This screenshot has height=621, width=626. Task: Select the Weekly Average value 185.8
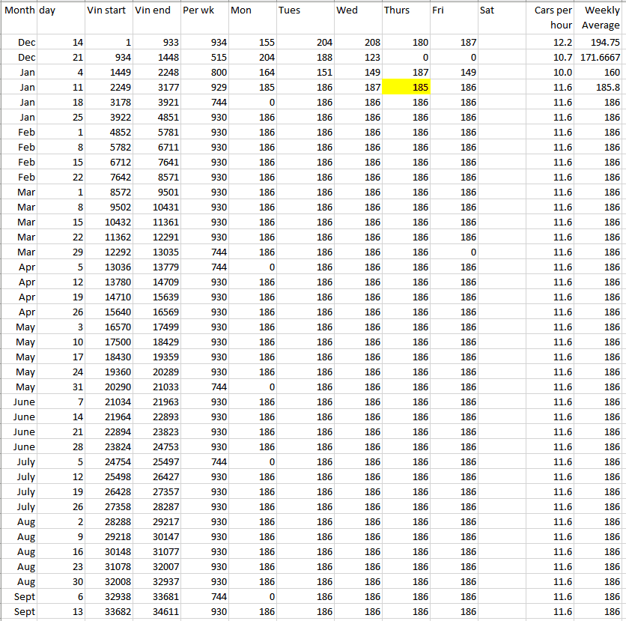pos(600,88)
